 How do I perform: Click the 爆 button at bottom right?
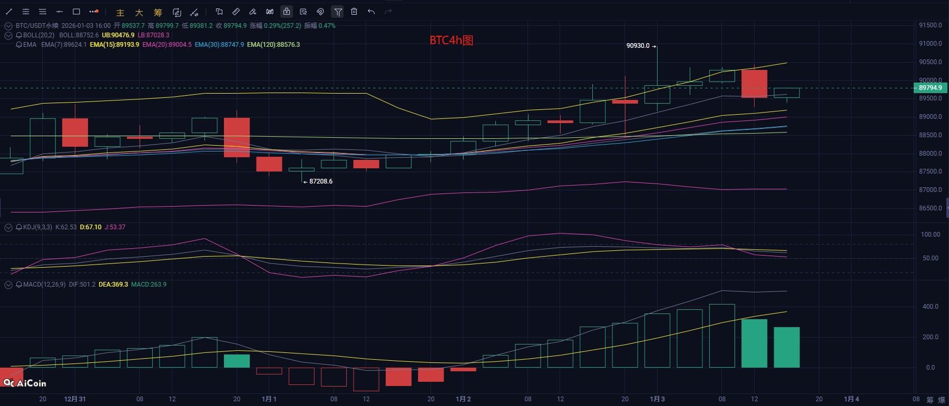coord(942,400)
